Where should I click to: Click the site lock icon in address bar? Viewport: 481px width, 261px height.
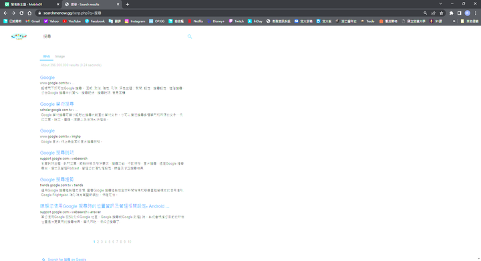(x=39, y=13)
